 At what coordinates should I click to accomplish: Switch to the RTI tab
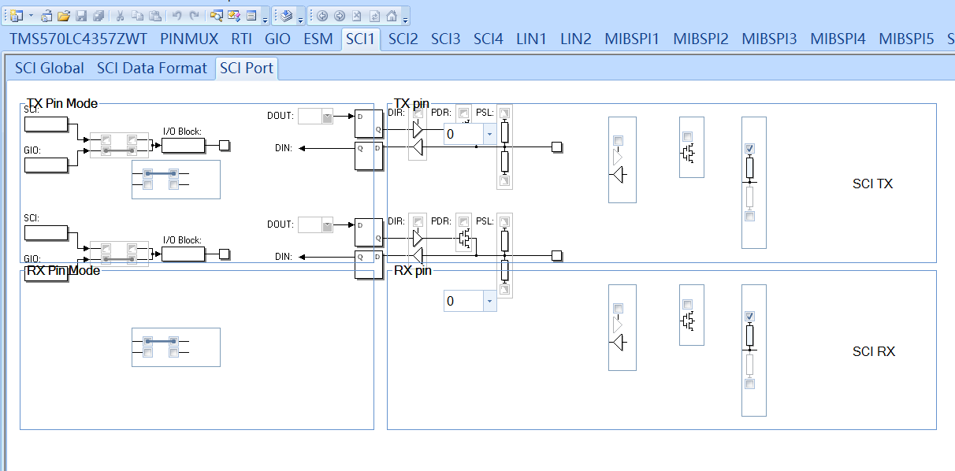(241, 39)
